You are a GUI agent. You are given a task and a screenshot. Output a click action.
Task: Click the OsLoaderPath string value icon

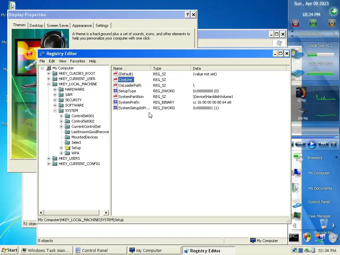click(x=115, y=85)
